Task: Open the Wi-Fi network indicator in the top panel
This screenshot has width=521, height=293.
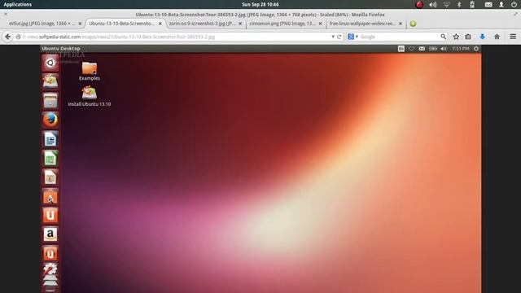Action: click(x=447, y=4)
